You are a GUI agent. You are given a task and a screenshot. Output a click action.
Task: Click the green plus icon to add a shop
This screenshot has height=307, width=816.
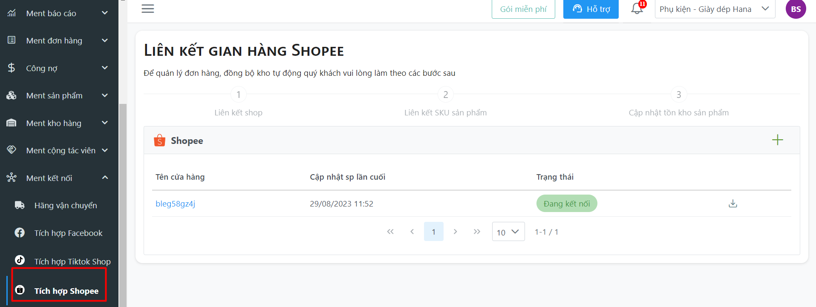[777, 140]
